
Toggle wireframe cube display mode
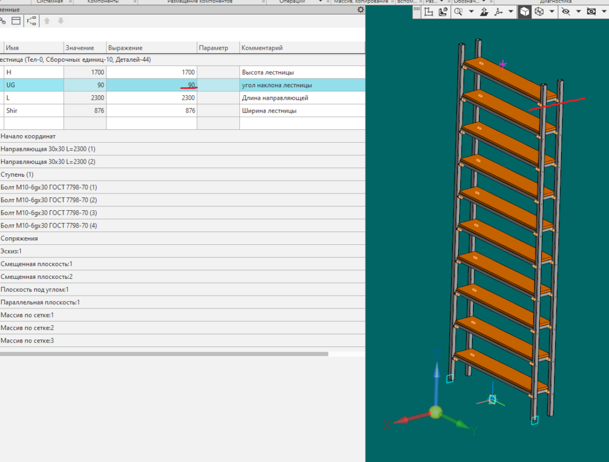539,12
